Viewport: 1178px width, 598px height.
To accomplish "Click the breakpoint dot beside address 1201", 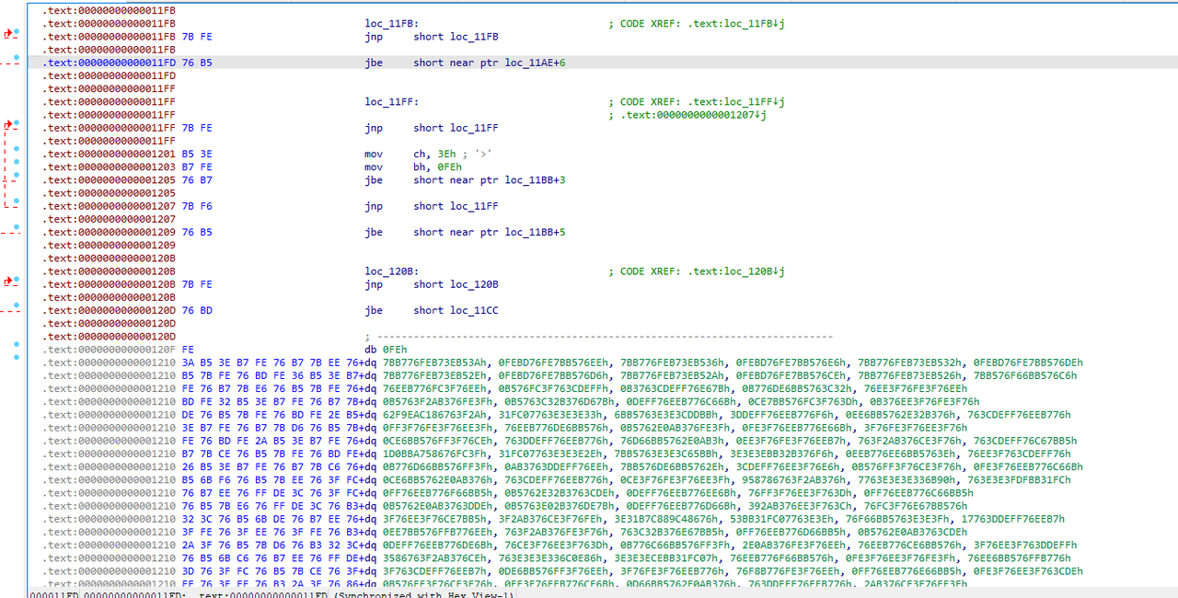I will coord(17,150).
